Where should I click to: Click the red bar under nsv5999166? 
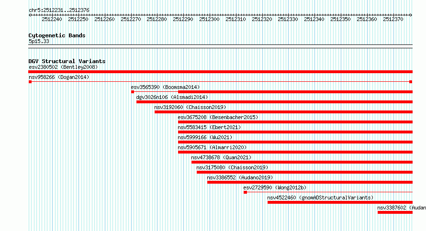[295, 142]
